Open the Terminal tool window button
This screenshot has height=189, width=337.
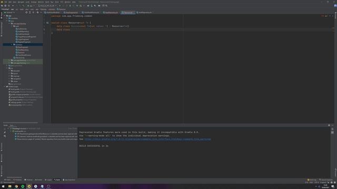(x=28, y=180)
